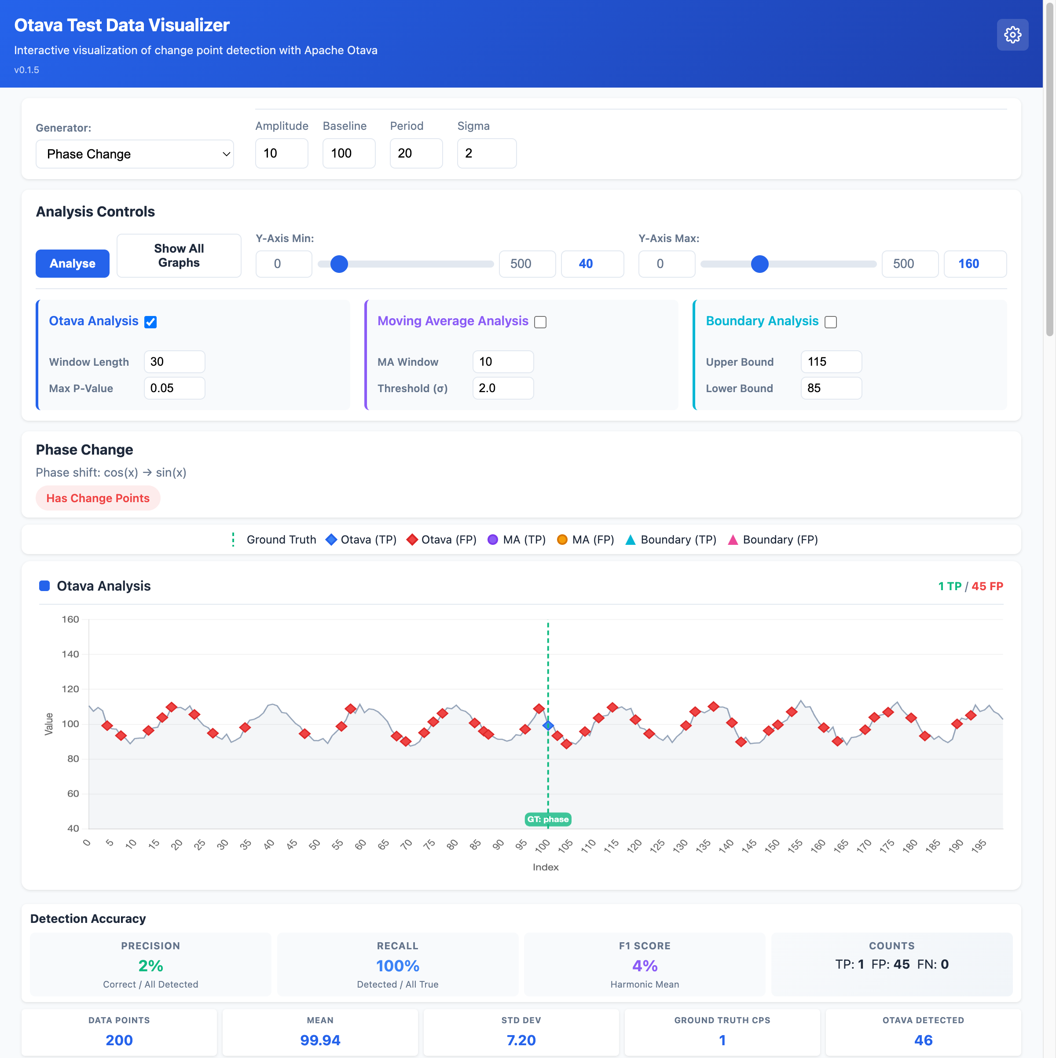Open the Generator dropdown showing Phase Change
The height and width of the screenshot is (1058, 1056).
pyautogui.click(x=135, y=154)
